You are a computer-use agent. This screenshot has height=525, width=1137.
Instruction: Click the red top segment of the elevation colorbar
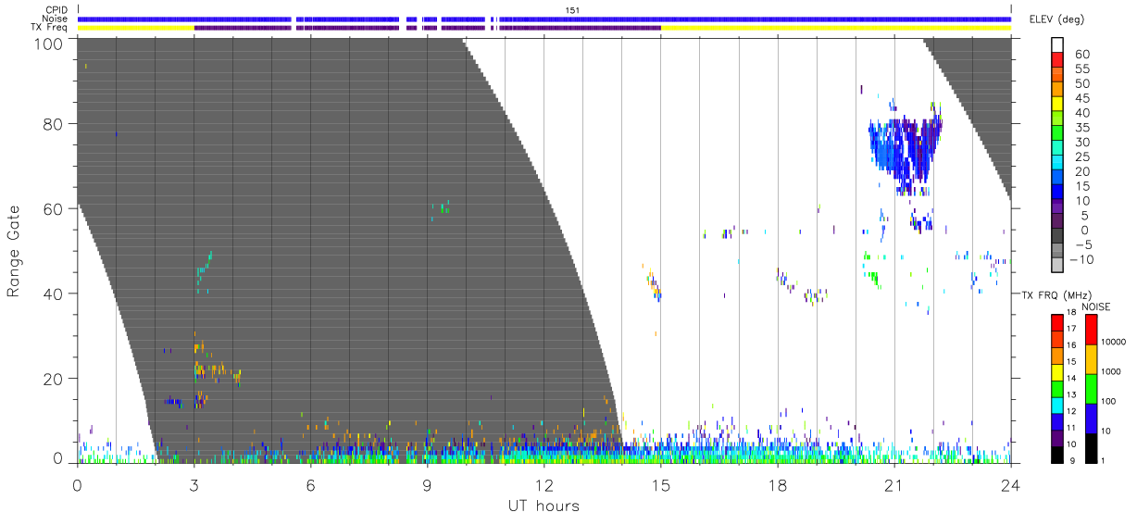click(1058, 60)
